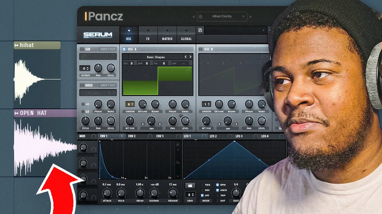Enable OSC B power toggle

coord(201,49)
